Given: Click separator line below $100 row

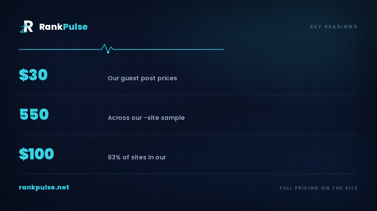Looking at the screenshot, I should (x=188, y=174).
